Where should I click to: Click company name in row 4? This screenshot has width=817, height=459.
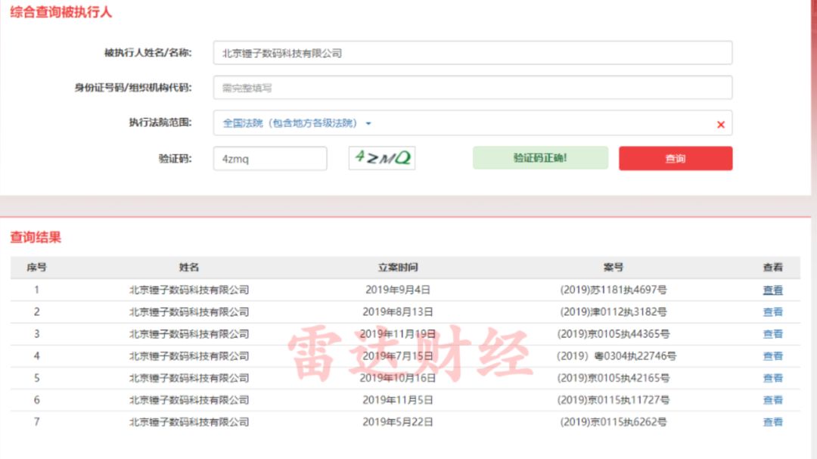coord(189,356)
